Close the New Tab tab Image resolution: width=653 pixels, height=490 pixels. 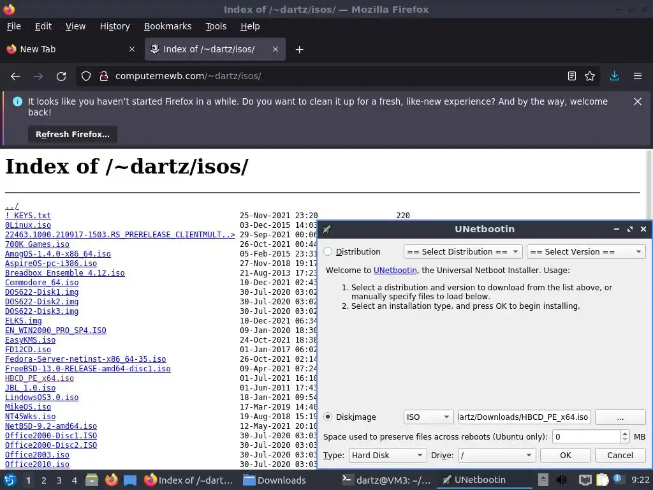[x=132, y=49]
